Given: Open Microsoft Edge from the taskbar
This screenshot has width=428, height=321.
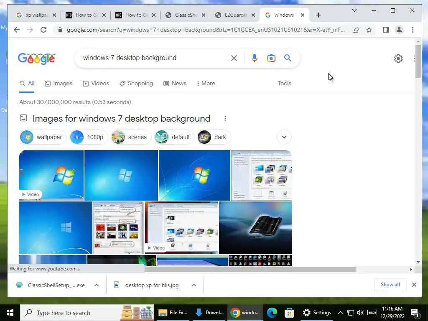Looking at the screenshot, I should click(x=272, y=313).
